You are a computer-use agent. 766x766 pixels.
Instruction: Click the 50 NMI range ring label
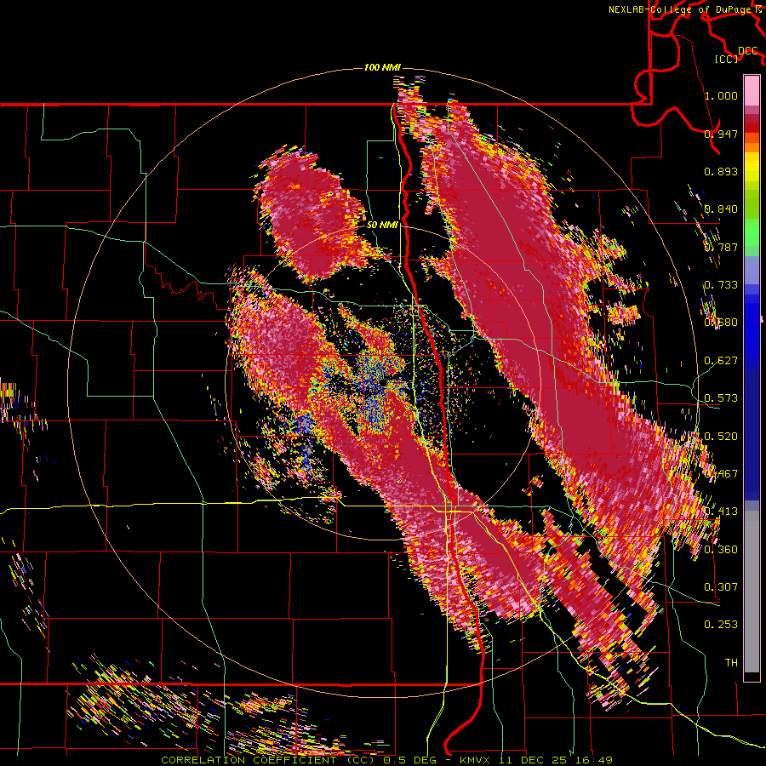tap(382, 225)
